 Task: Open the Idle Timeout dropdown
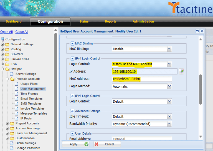(x=169, y=117)
